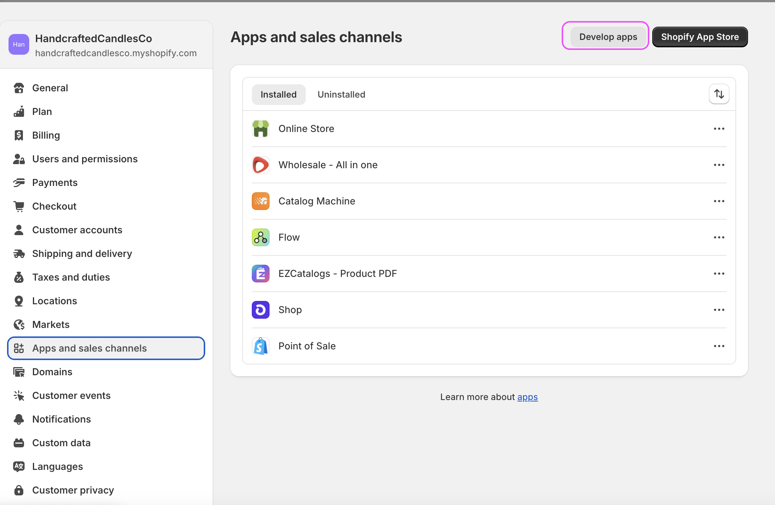
Task: Follow the apps learn more link
Action: click(x=527, y=397)
